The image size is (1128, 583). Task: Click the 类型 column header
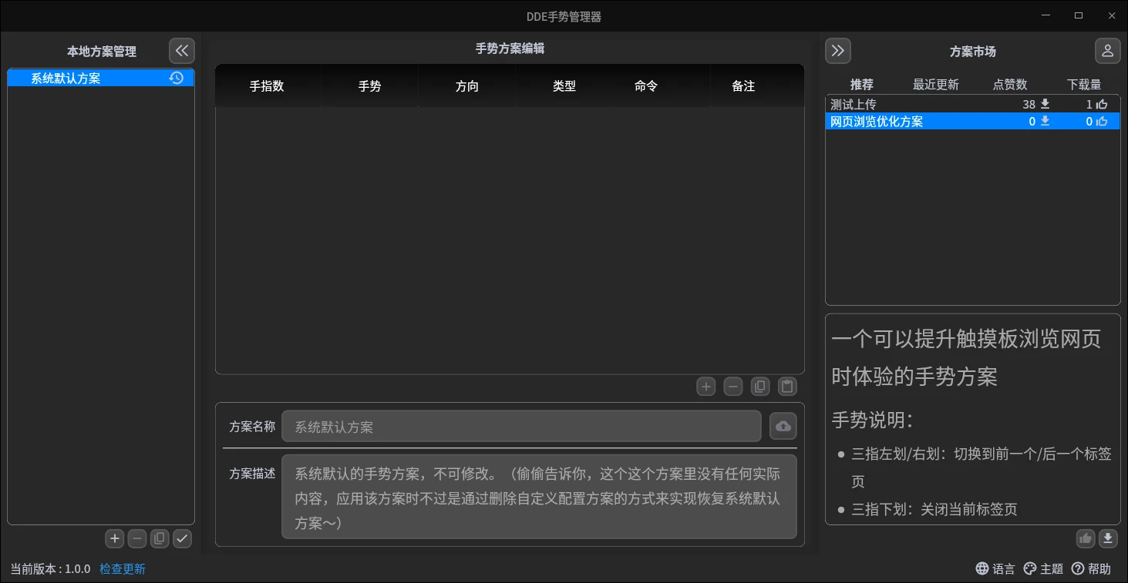[x=564, y=86]
